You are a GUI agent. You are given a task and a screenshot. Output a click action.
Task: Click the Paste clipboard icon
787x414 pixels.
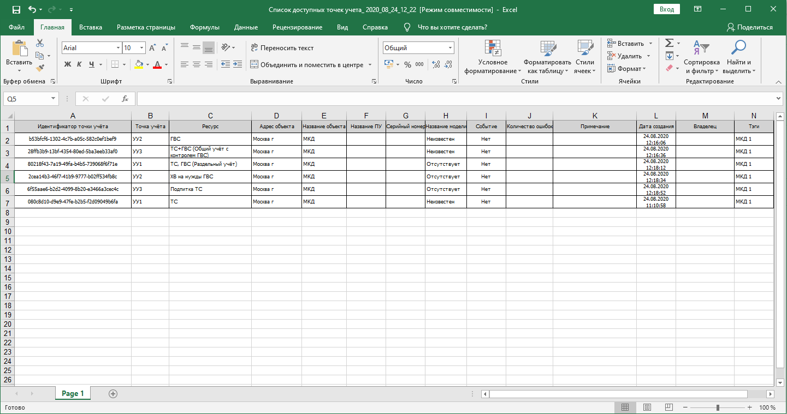tap(20, 49)
